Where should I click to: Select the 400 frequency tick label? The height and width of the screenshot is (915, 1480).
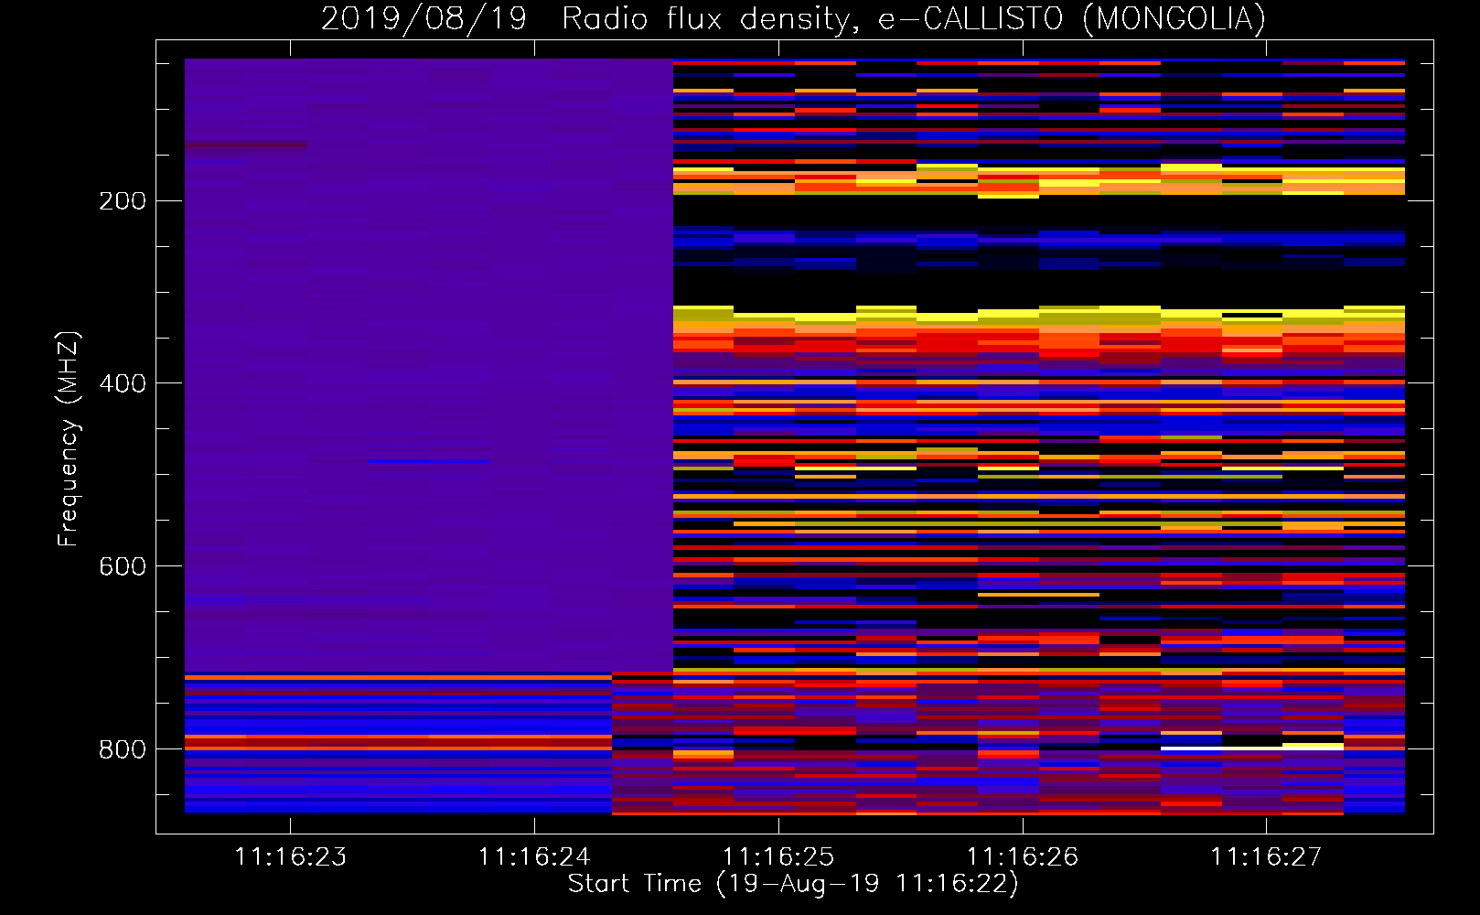click(123, 384)
